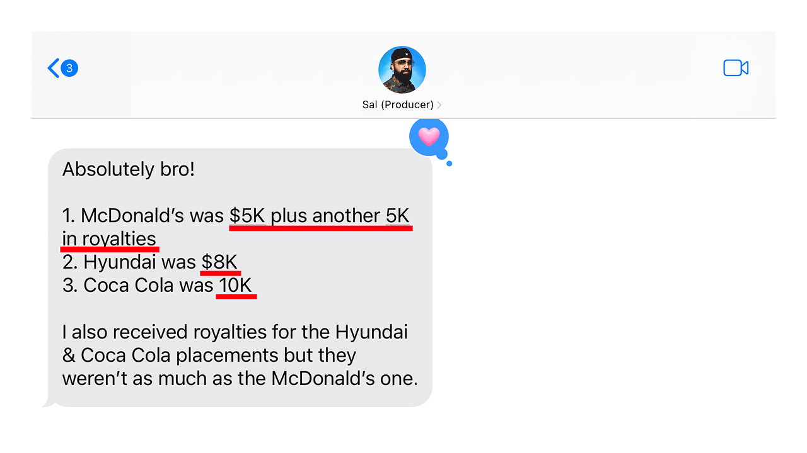Tap "Hyundai was" in list item 2

(x=140, y=262)
